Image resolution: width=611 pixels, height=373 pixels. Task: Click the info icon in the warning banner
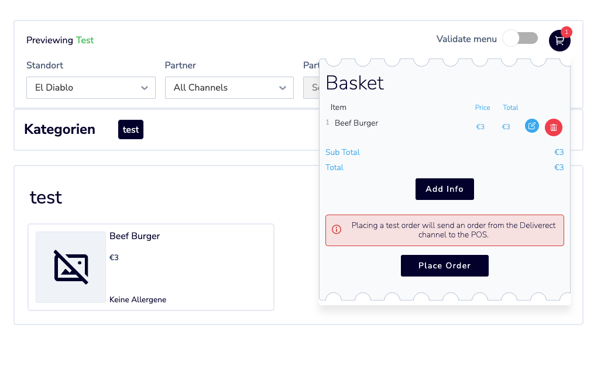coord(337,230)
